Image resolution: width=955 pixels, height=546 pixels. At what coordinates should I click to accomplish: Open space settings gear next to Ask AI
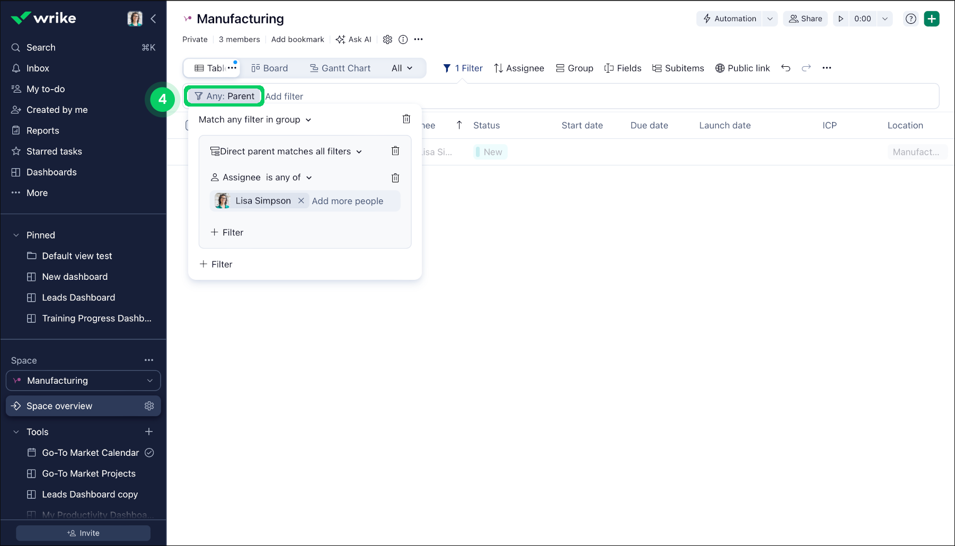point(387,39)
